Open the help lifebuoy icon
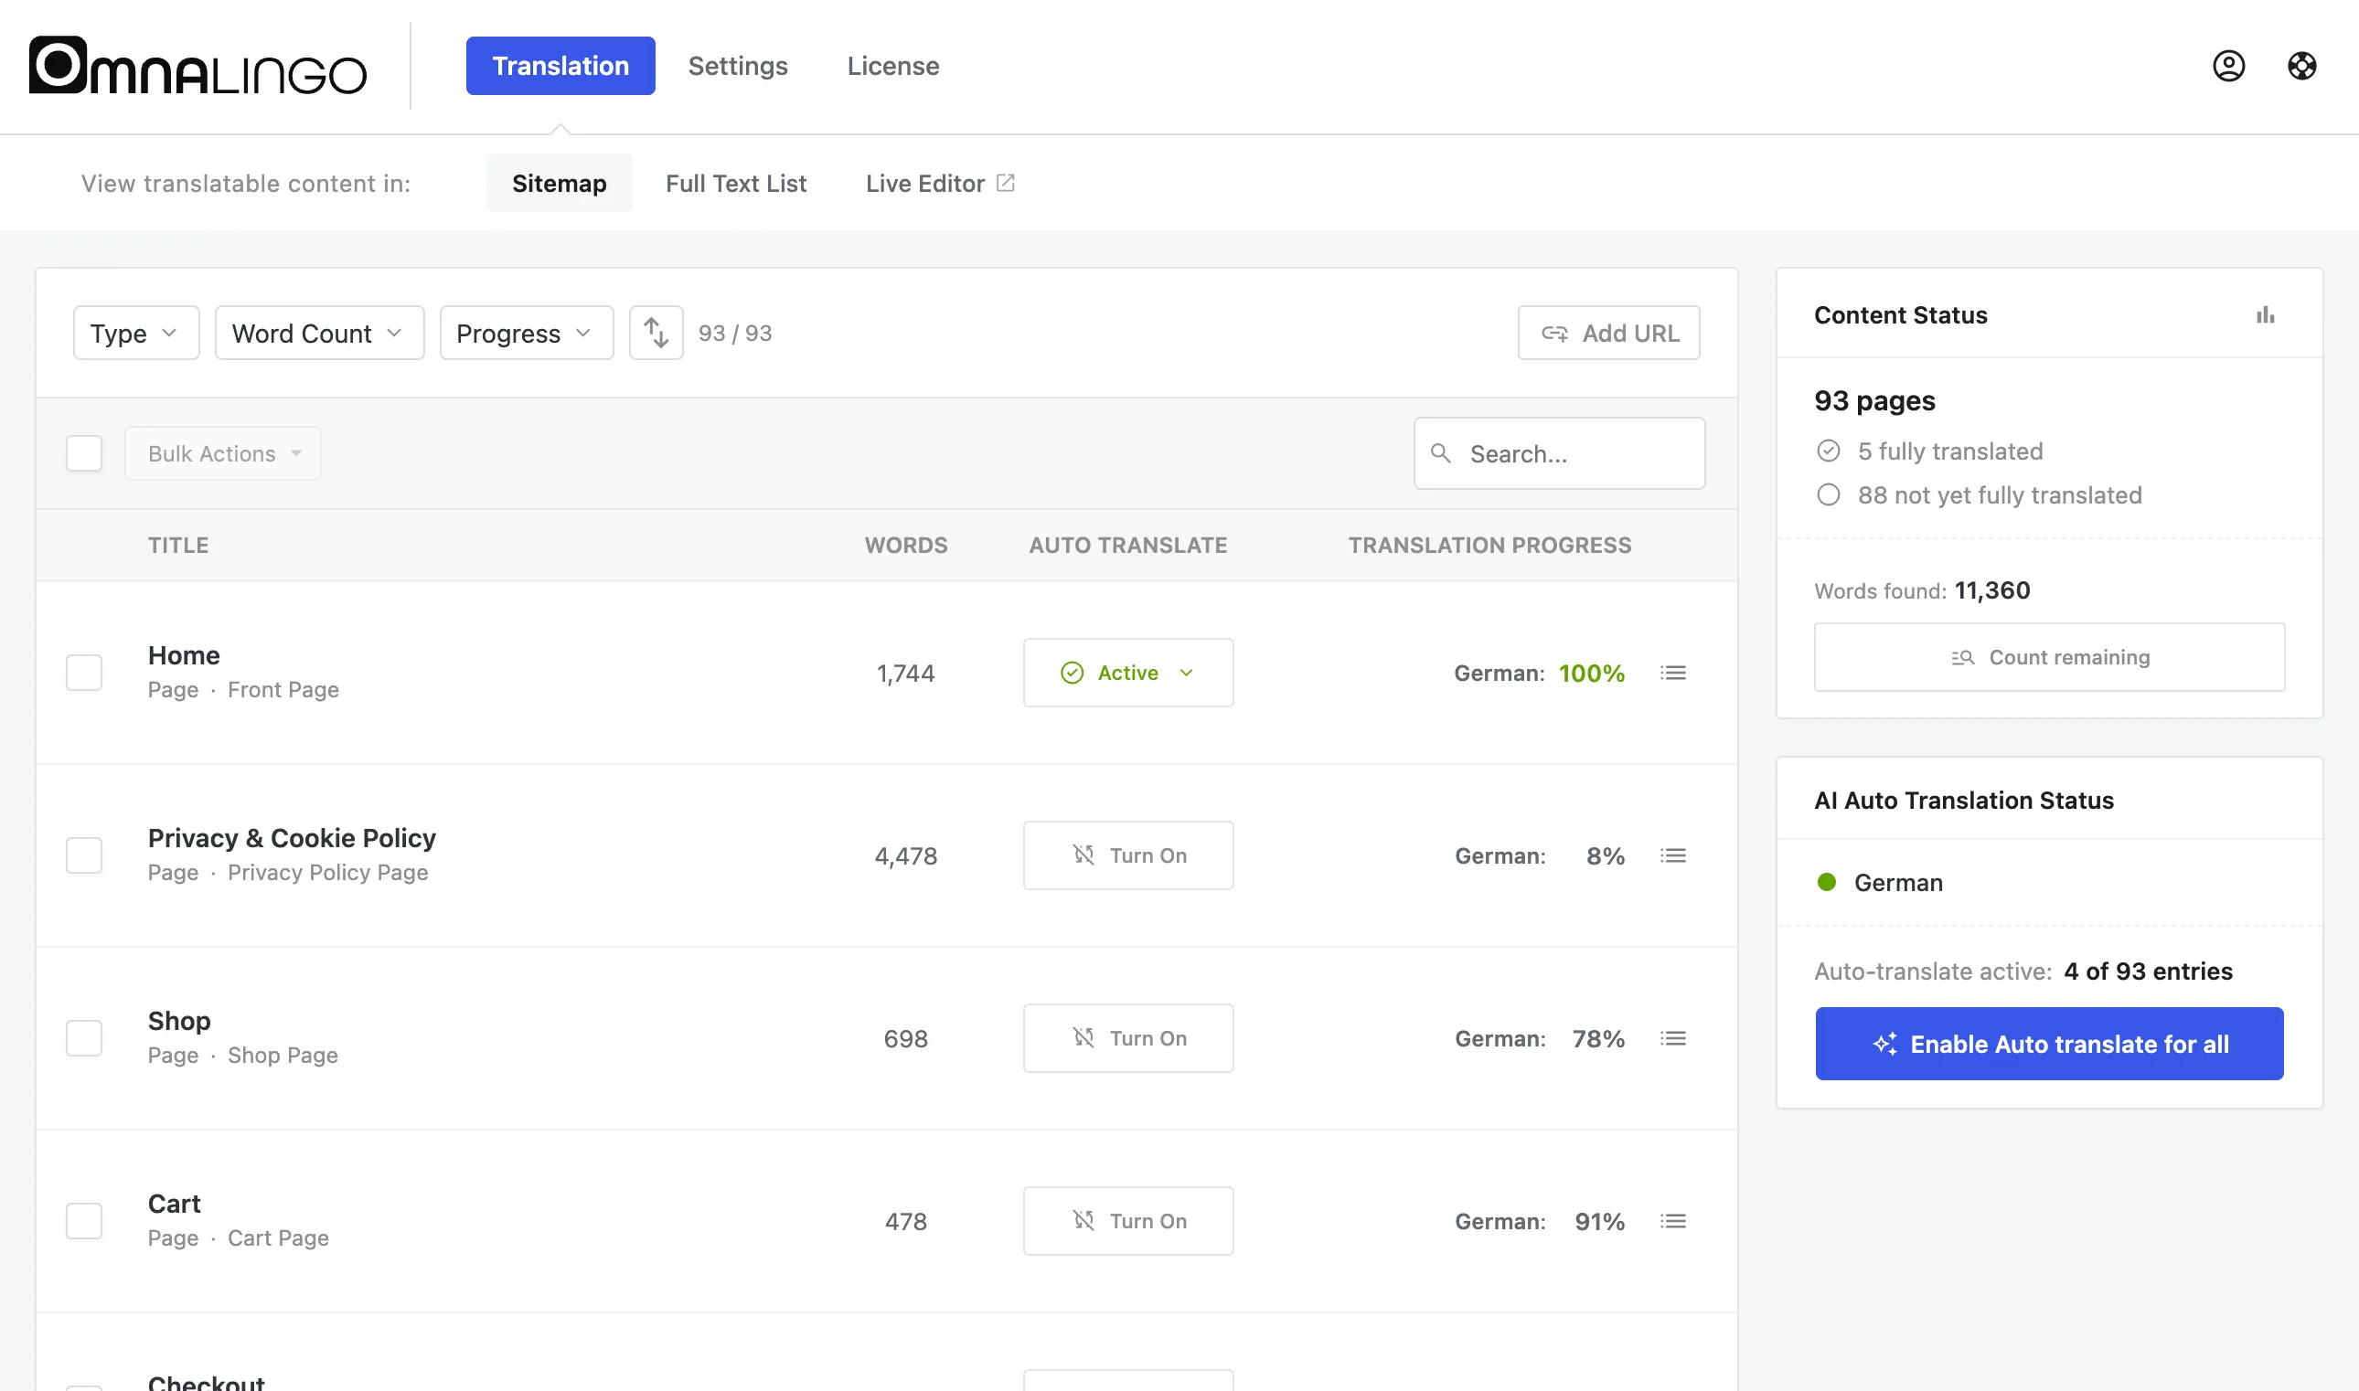 click(2301, 66)
